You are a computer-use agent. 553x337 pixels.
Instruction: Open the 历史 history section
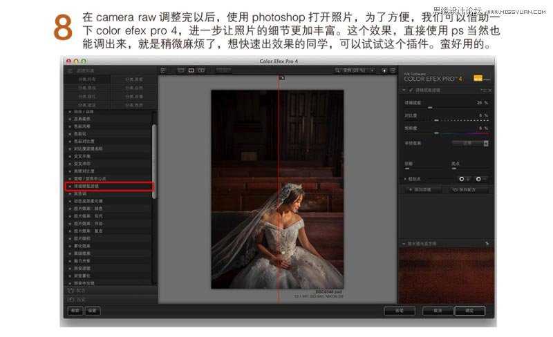click(111, 300)
